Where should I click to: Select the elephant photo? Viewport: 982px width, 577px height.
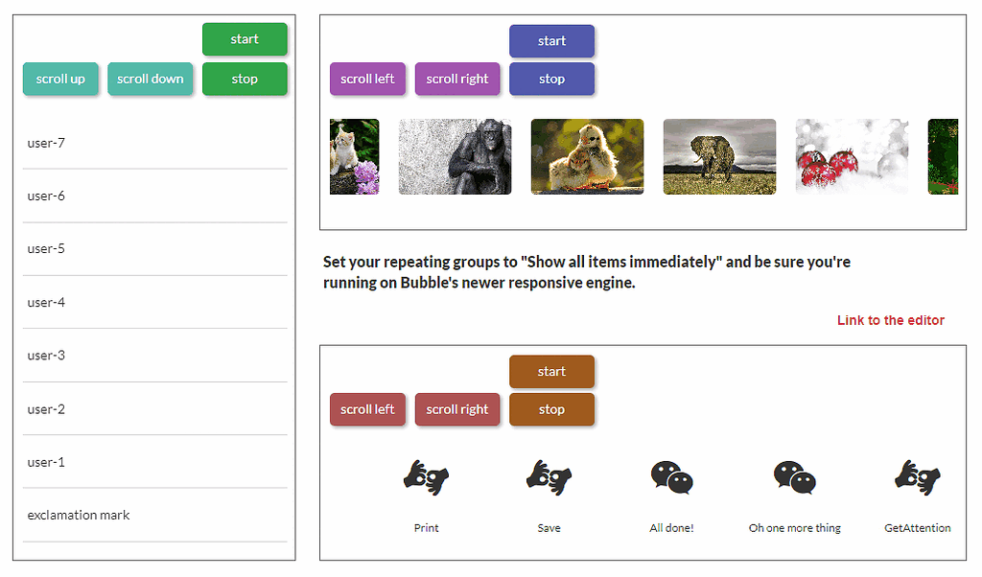pos(718,156)
